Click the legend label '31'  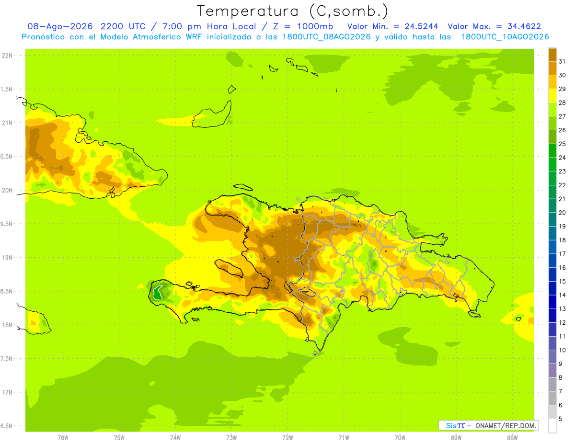(563, 62)
